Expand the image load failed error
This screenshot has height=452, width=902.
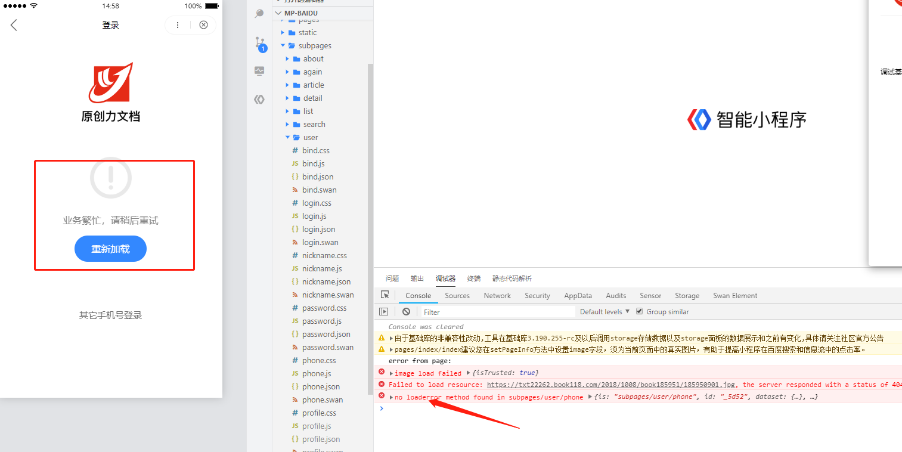(x=392, y=373)
